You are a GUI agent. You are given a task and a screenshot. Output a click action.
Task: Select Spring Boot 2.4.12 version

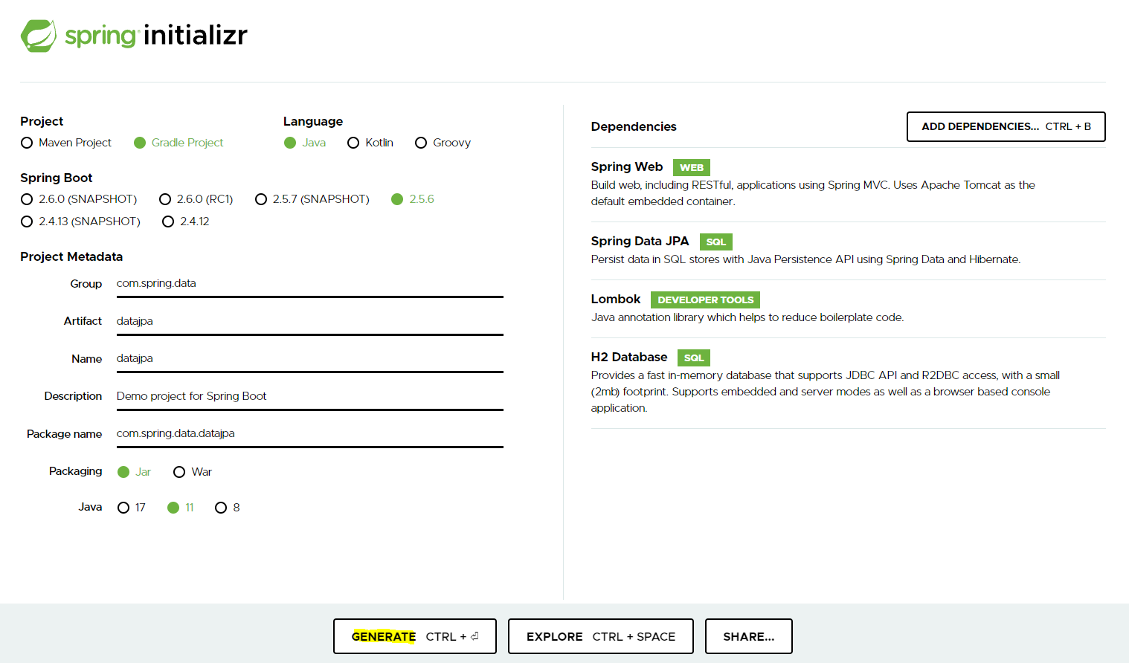[186, 221]
